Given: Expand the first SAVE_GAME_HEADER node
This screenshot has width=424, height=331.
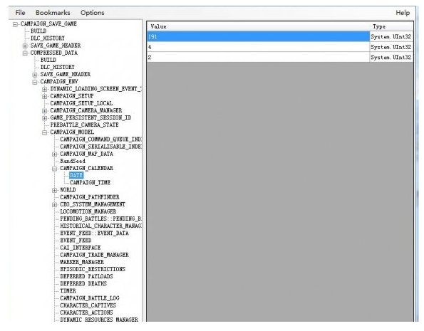Looking at the screenshot, I should click(25, 46).
